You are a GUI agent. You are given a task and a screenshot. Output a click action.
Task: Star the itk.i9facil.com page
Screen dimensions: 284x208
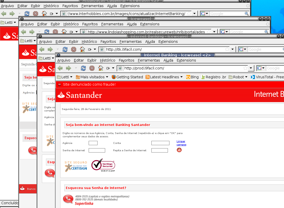tap(227, 49)
